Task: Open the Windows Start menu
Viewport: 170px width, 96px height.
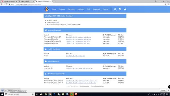Action: [2, 94]
